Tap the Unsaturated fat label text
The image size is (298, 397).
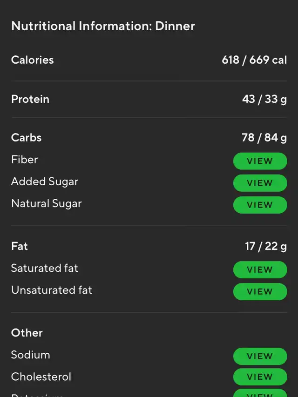pyautogui.click(x=52, y=290)
